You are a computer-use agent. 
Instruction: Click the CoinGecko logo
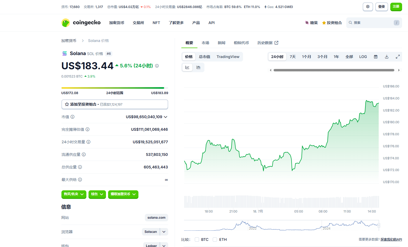[81, 23]
